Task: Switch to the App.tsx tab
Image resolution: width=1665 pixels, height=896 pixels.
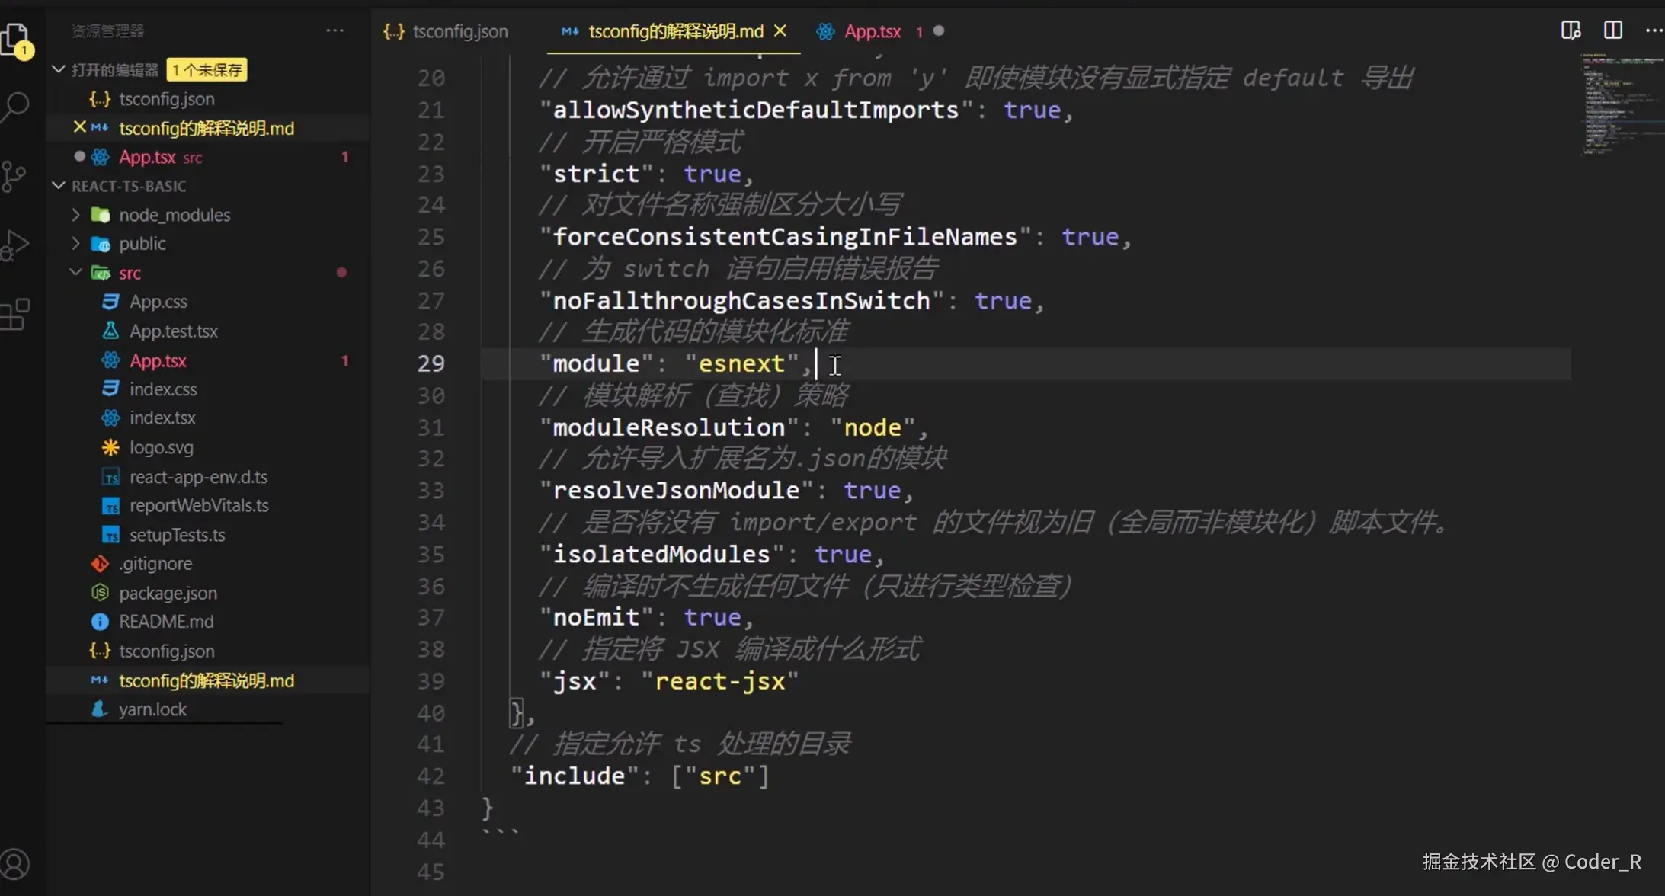Action: point(872,31)
